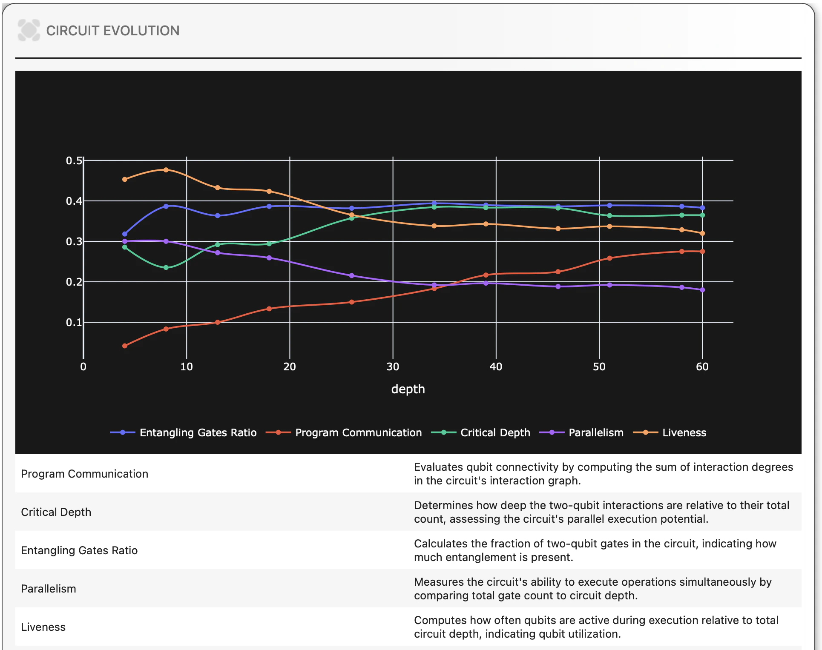Click the lowest Program Communication data point
This screenshot has height=650, width=822.
pos(125,346)
